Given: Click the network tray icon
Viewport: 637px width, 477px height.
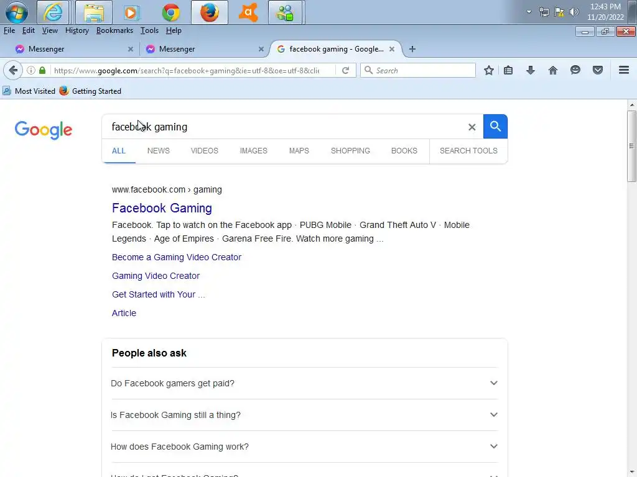Looking at the screenshot, I should pos(544,12).
